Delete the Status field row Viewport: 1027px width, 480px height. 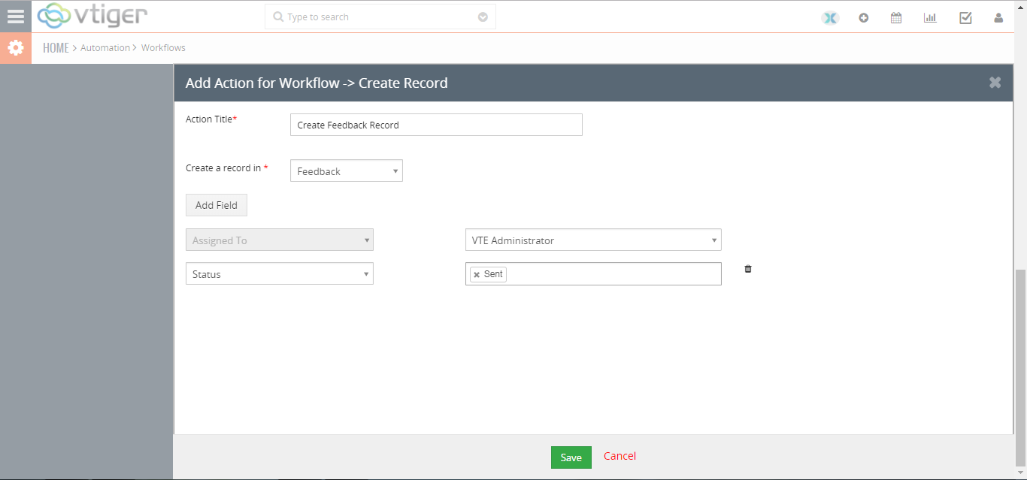pos(748,269)
